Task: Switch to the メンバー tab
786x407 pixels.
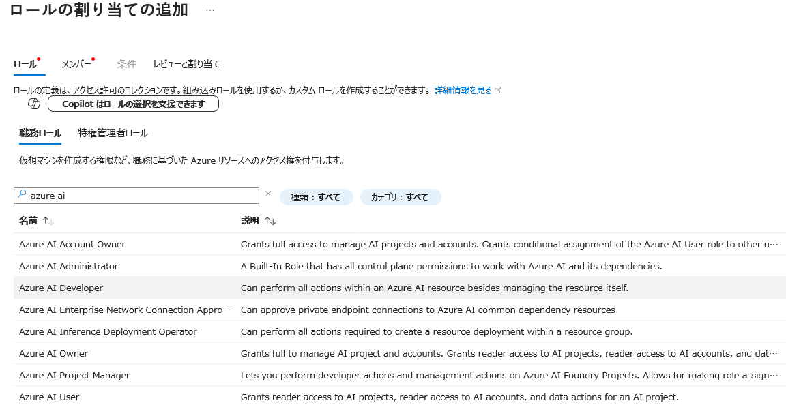Action: click(76, 64)
